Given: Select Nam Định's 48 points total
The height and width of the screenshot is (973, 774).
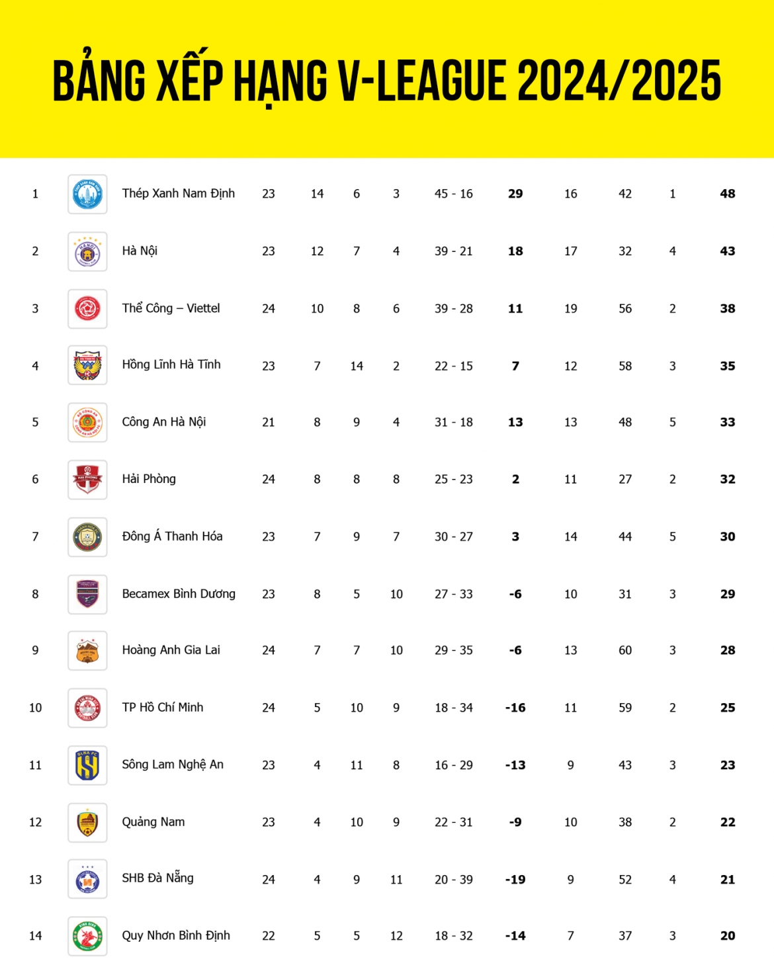Looking at the screenshot, I should pyautogui.click(x=728, y=194).
